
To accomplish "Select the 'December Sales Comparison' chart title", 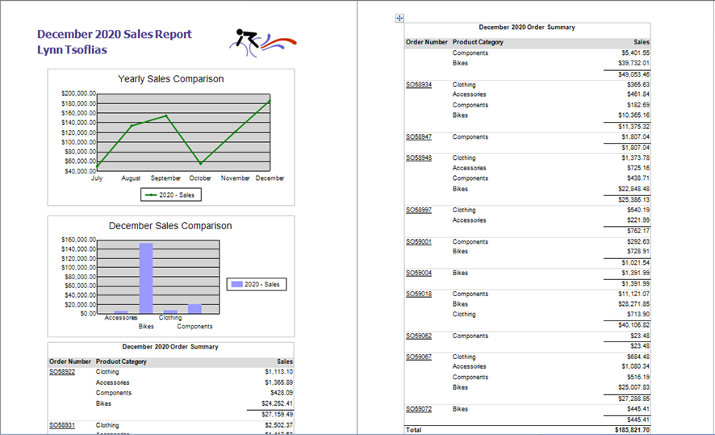I will pyautogui.click(x=170, y=226).
